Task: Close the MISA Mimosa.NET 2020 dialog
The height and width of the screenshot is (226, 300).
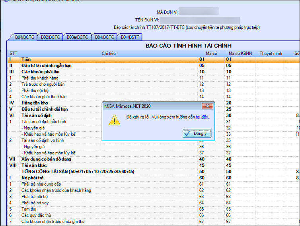Action: click(207, 106)
